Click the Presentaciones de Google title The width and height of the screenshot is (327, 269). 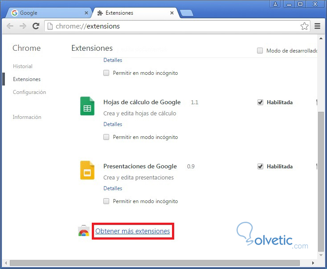coord(140,166)
